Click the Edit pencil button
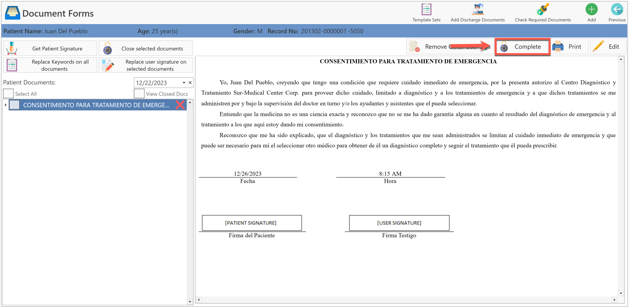The image size is (629, 307). (x=608, y=47)
